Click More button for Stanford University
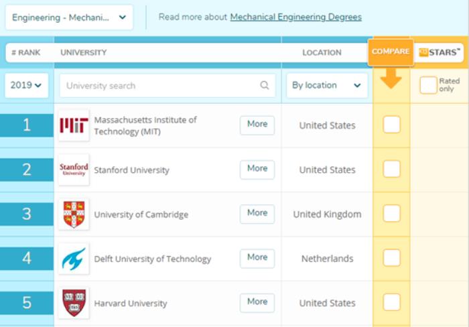 pyautogui.click(x=257, y=170)
